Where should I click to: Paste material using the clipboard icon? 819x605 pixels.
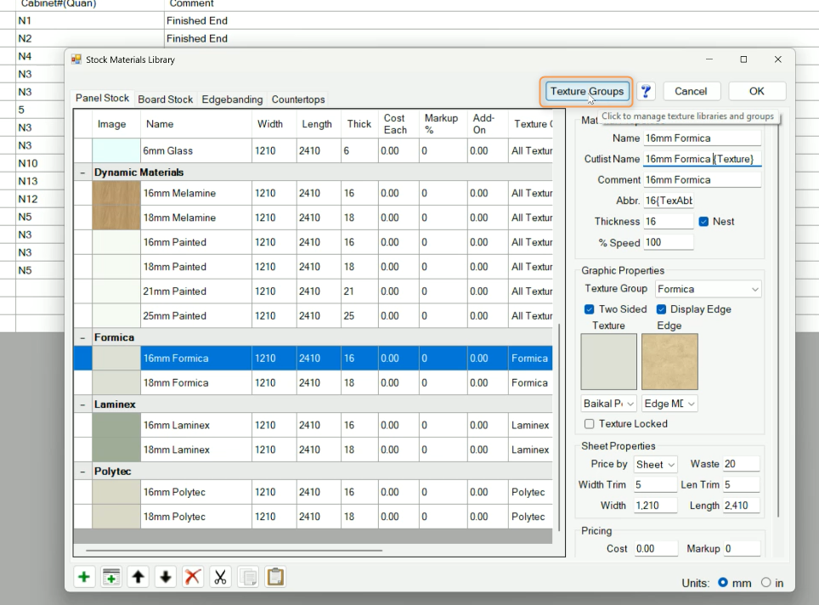[274, 578]
